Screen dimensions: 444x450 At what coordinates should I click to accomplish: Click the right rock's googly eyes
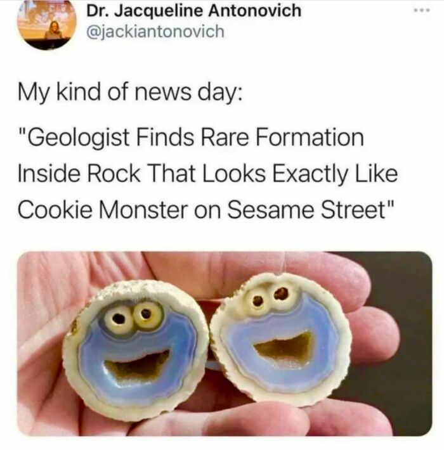tap(270, 297)
